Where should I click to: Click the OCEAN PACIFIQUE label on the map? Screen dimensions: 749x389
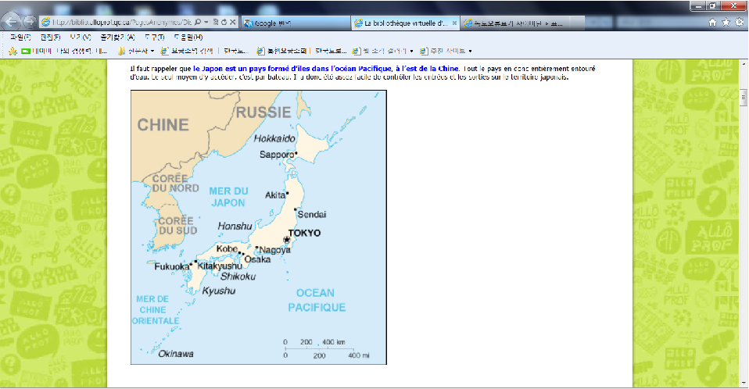[316, 300]
